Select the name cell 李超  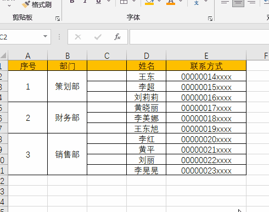[x=147, y=86]
